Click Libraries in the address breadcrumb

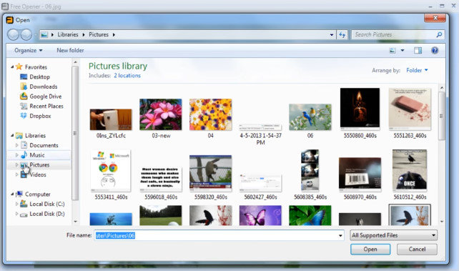click(x=68, y=34)
